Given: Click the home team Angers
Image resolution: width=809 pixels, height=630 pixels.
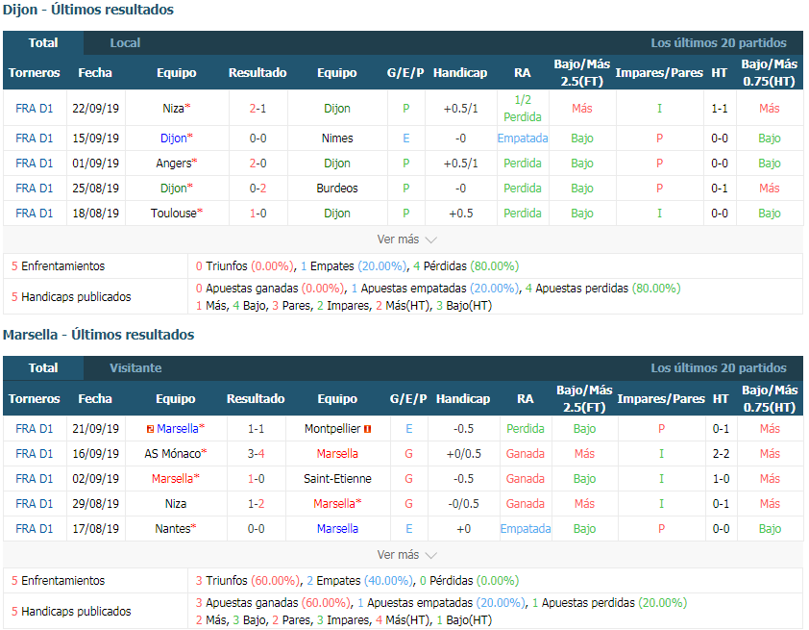Looking at the screenshot, I should [173, 164].
